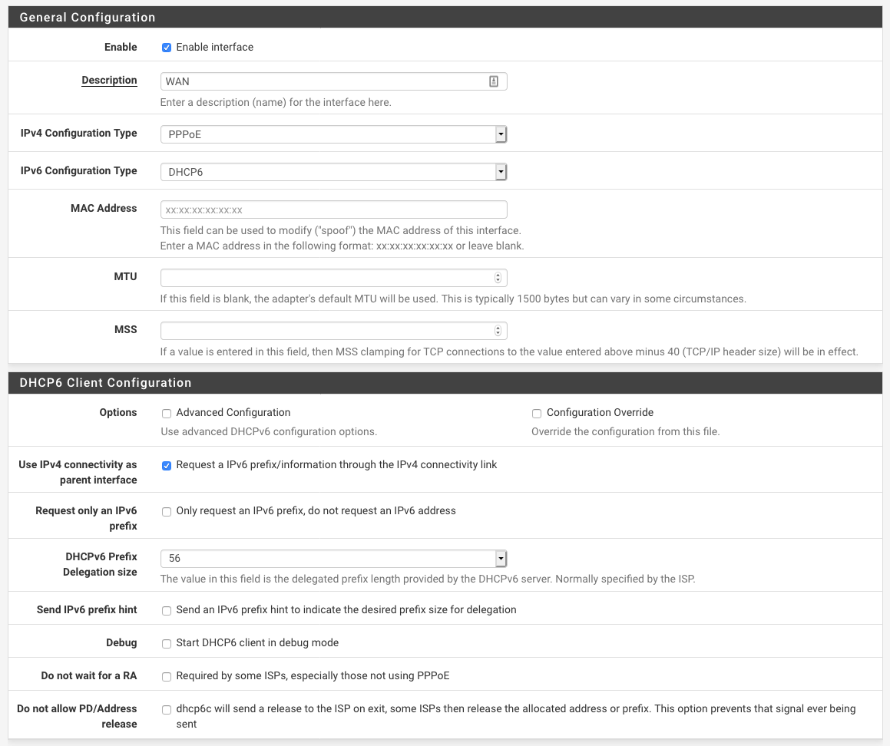Image resolution: width=890 pixels, height=746 pixels.
Task: Enable Send an IPv6 prefix hint
Action: (x=167, y=610)
